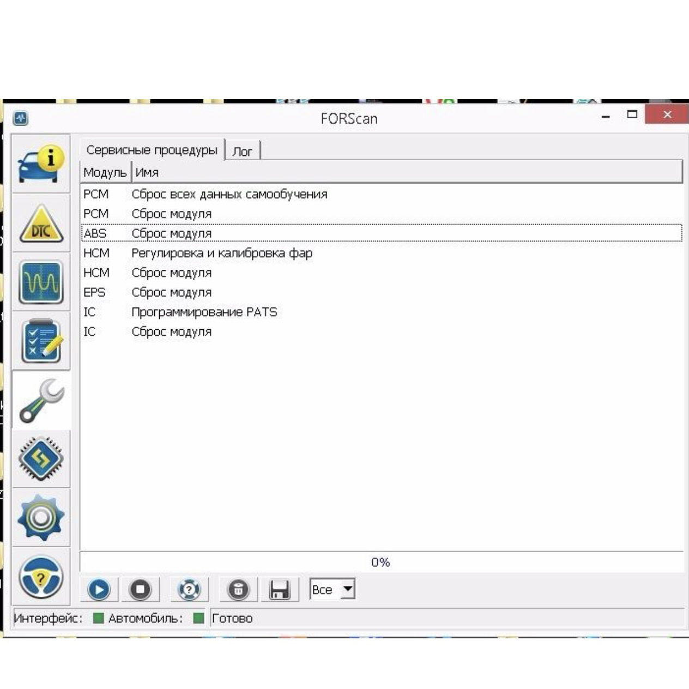Viewport: 689px width, 689px height.
Task: Open the oscilloscope live data section
Action: (x=41, y=282)
